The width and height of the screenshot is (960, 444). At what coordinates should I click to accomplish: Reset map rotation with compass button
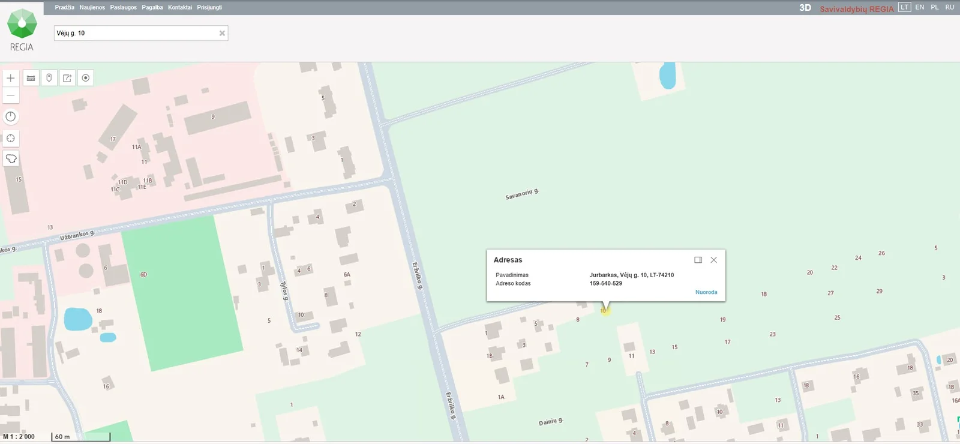point(11,116)
